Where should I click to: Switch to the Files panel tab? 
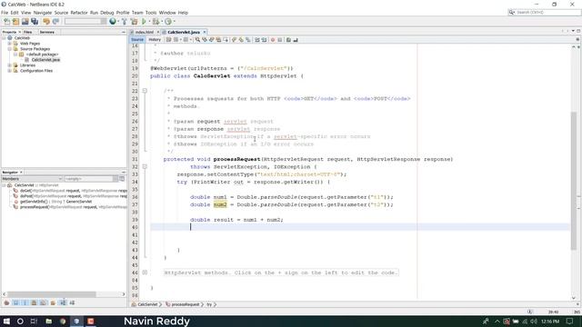coord(28,33)
